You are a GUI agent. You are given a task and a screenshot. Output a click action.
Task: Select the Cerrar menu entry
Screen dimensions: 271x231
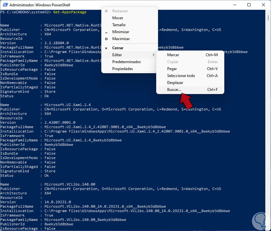(130, 48)
